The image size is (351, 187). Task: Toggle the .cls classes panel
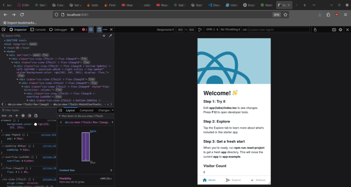click(11, 116)
